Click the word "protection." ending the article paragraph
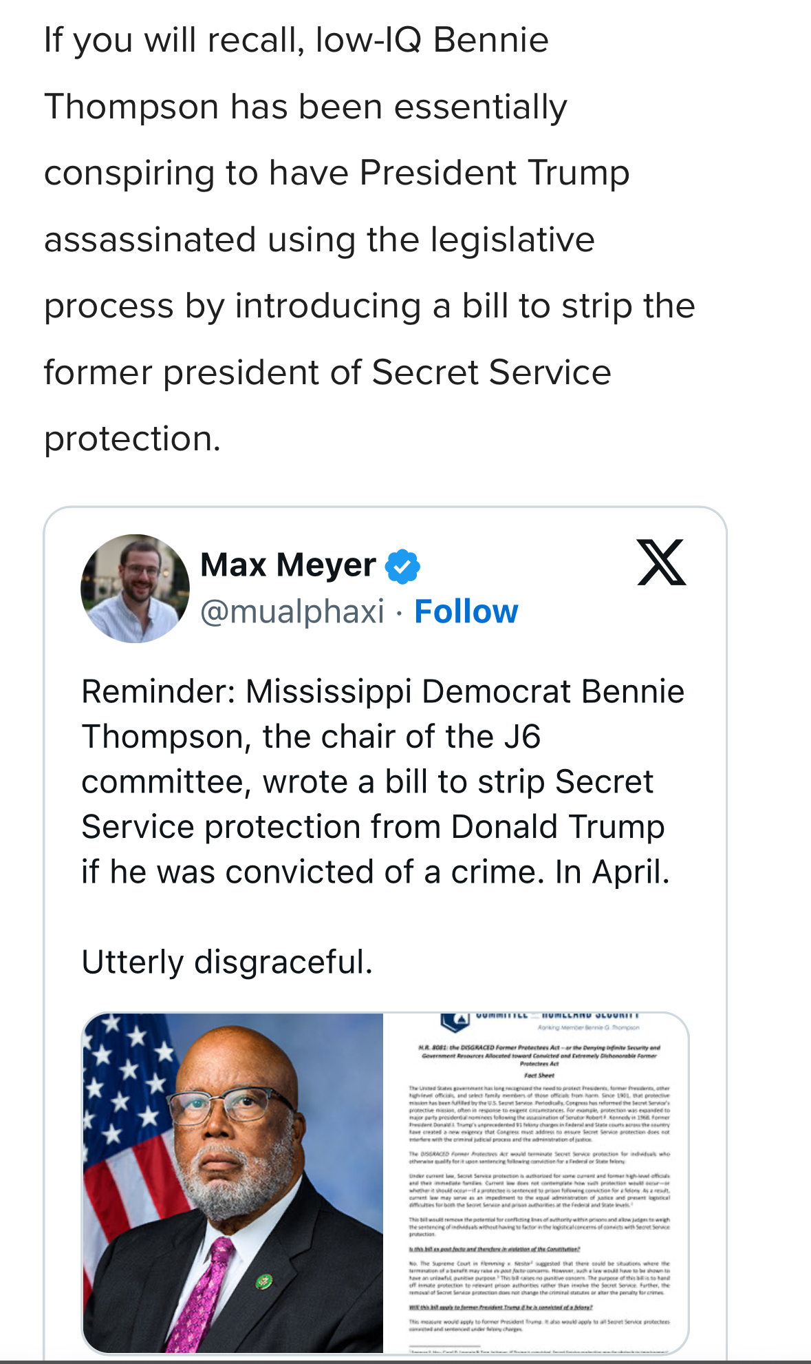 pos(133,439)
